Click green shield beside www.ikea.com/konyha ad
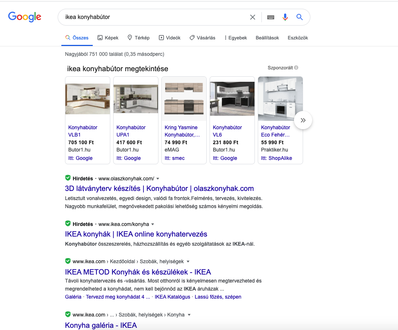The width and height of the screenshot is (398, 330). [68, 224]
